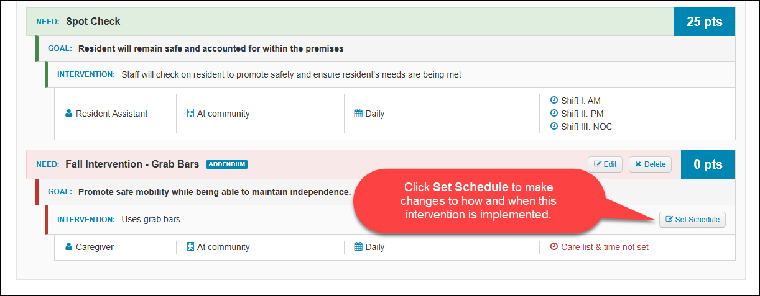The height and width of the screenshot is (296, 760).
Task: Delete the Fall Intervention need
Action: tap(650, 164)
